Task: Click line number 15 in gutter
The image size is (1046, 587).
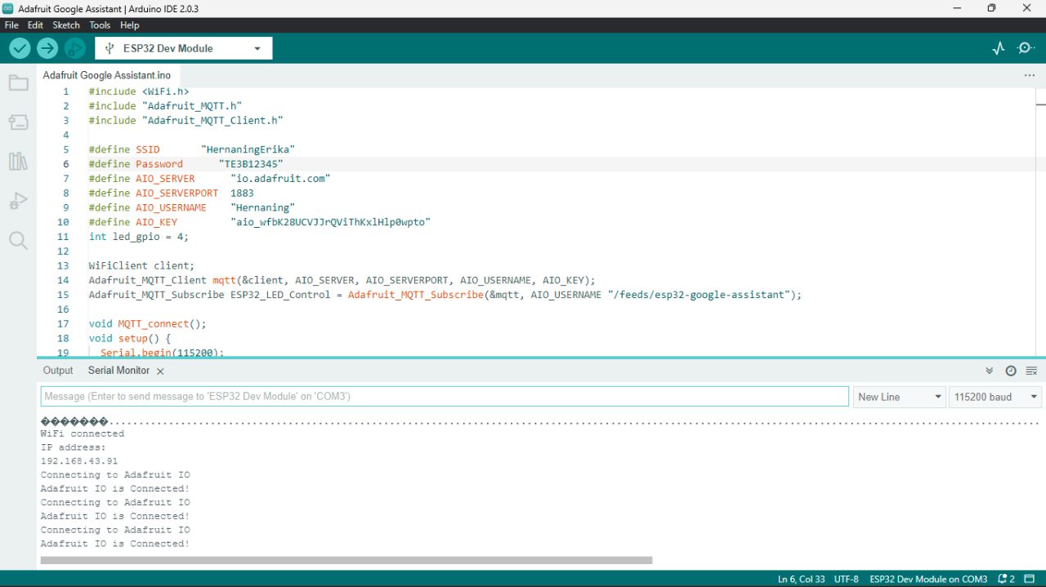Action: click(x=63, y=295)
